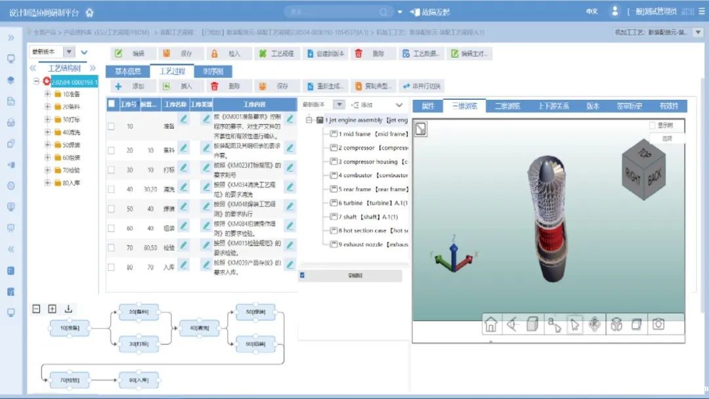This screenshot has width=709, height=399.
Task: Click the home view icon in 3D toolbar
Action: (490, 324)
